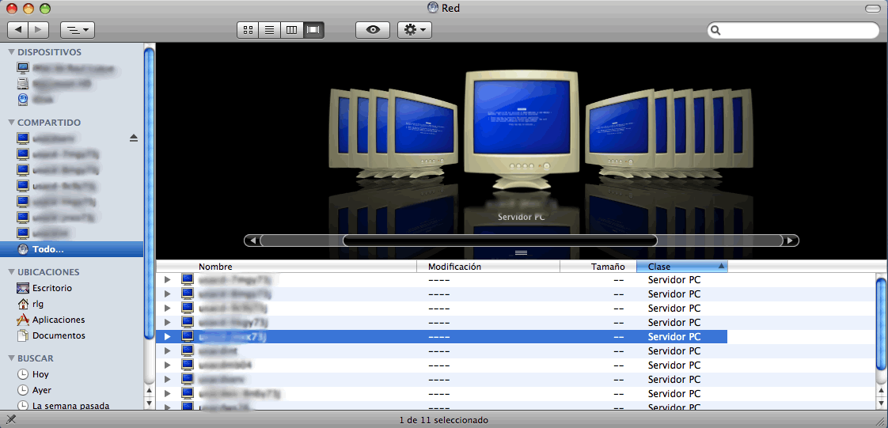Click the Cover Flow scroller thumb

[x=500, y=241]
